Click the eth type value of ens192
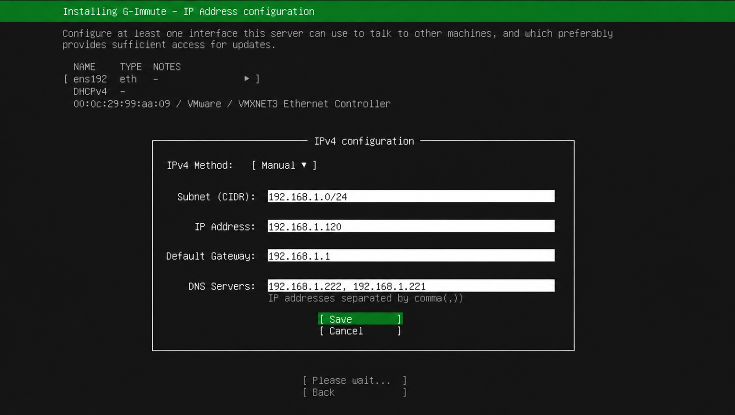Viewport: 735px width, 415px height. click(x=128, y=79)
